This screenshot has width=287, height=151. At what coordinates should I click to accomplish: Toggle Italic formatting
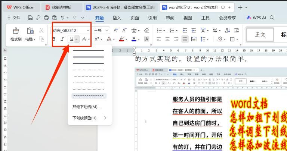[62, 39]
